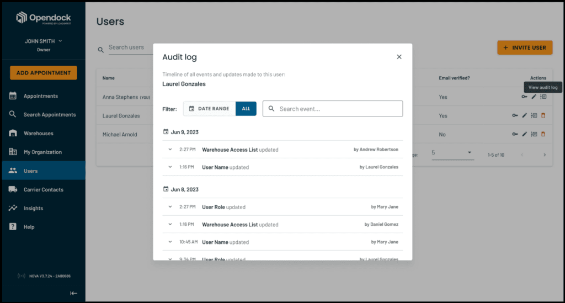Open audit log icon in Laurel Gonzales row
Screen dimensions: 565x303
coord(534,115)
